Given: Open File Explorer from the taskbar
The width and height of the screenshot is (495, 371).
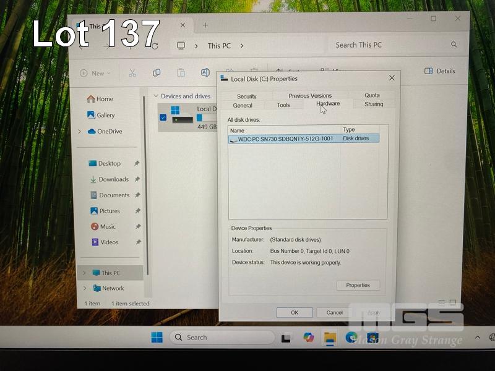Looking at the screenshot, I should coord(330,338).
